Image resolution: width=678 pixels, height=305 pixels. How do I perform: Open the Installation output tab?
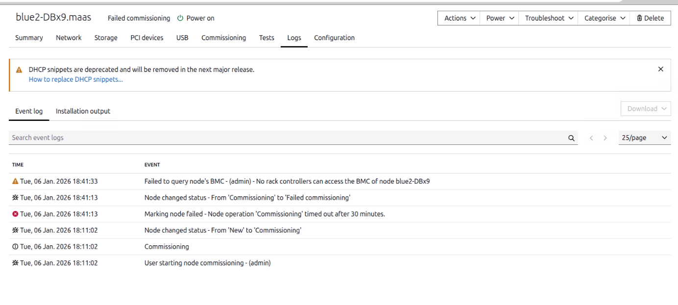point(83,111)
